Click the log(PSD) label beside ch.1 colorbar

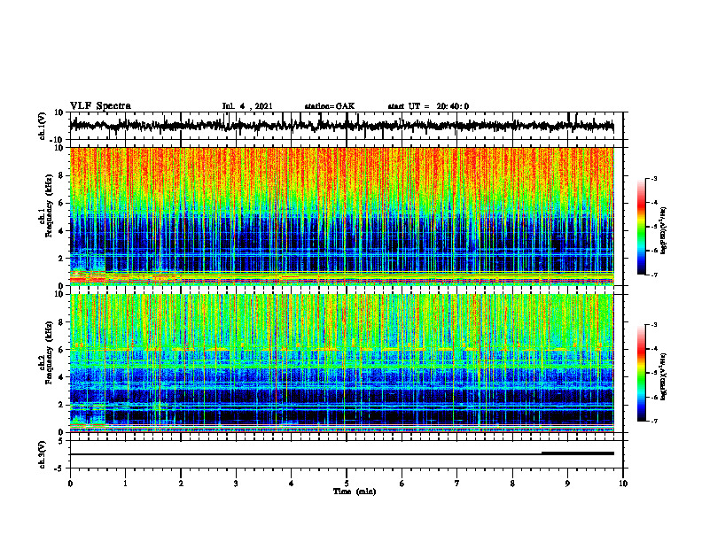[x=664, y=231]
